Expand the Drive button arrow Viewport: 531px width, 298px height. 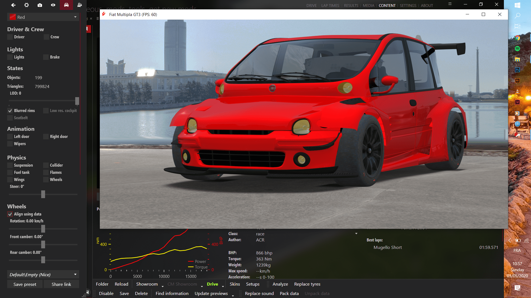click(x=223, y=286)
